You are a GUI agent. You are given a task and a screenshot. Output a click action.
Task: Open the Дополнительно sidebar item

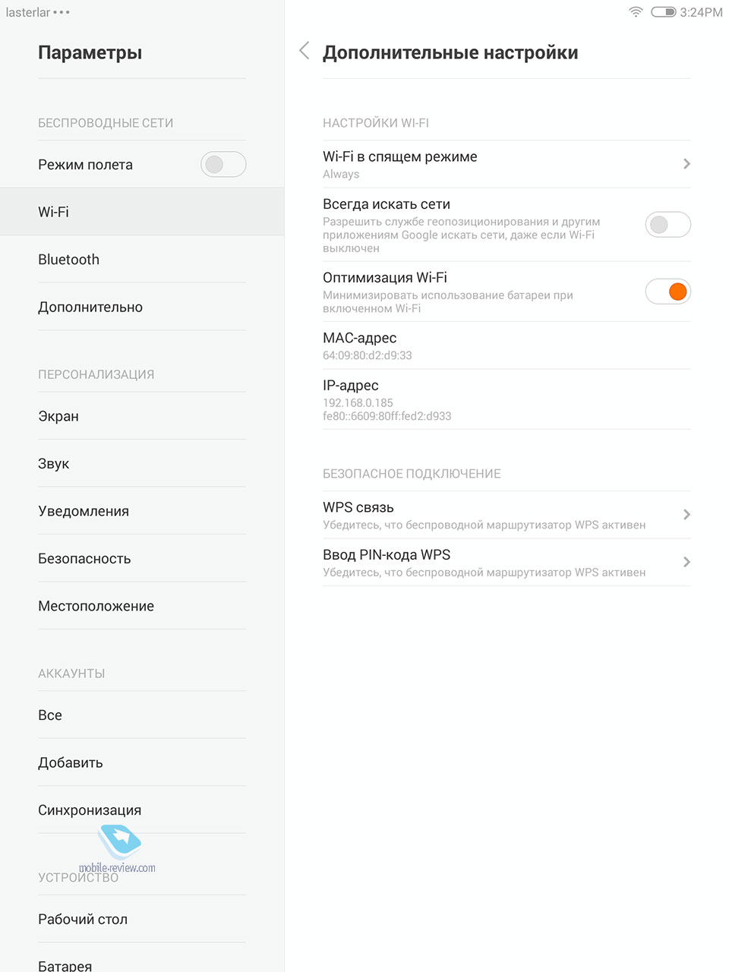(x=142, y=307)
